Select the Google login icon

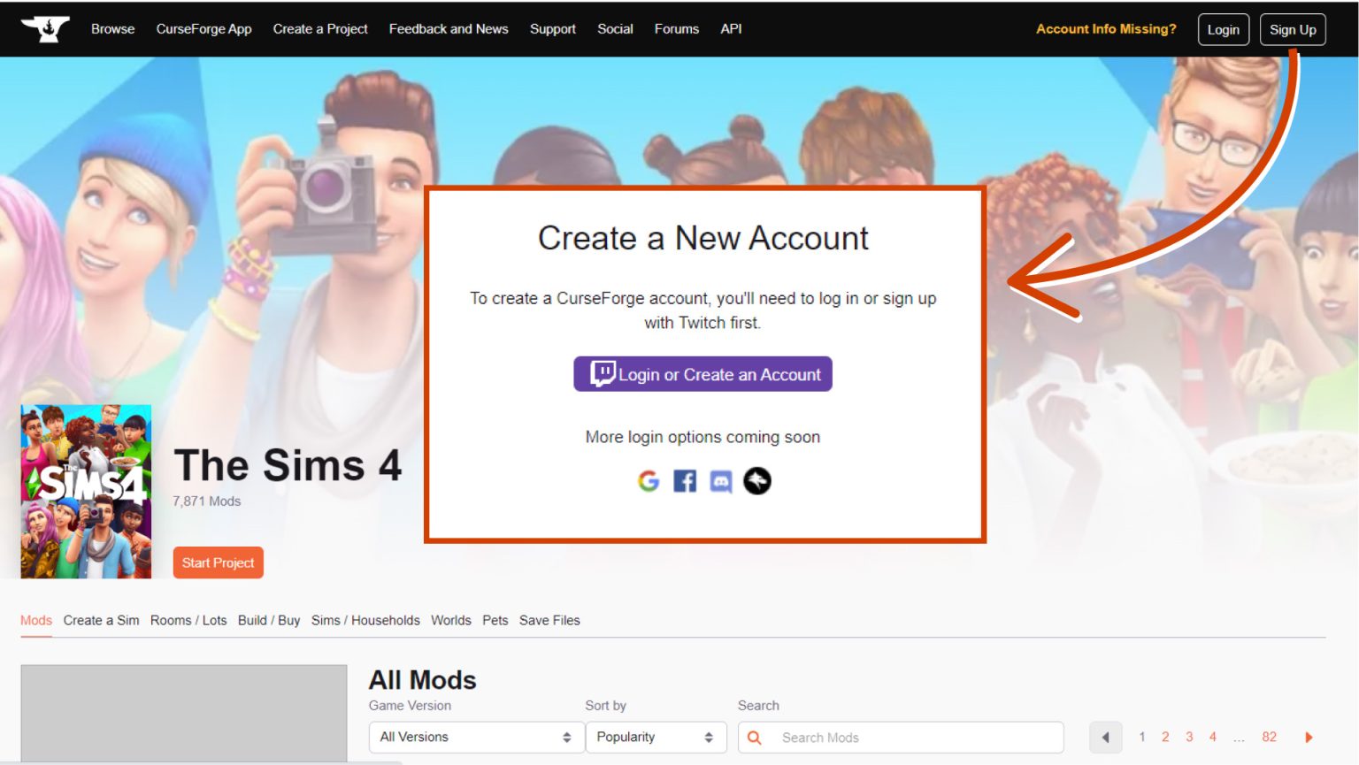click(649, 481)
